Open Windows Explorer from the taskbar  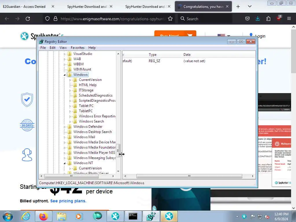pyautogui.click(x=62, y=216)
